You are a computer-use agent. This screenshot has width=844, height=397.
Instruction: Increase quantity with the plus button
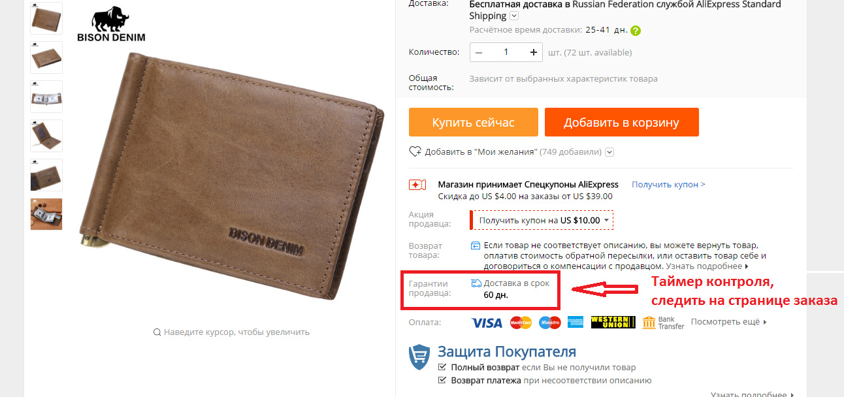coord(534,52)
